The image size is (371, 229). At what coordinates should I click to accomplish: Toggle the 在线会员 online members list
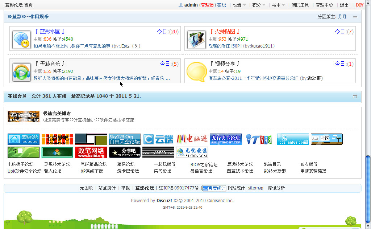(355, 96)
